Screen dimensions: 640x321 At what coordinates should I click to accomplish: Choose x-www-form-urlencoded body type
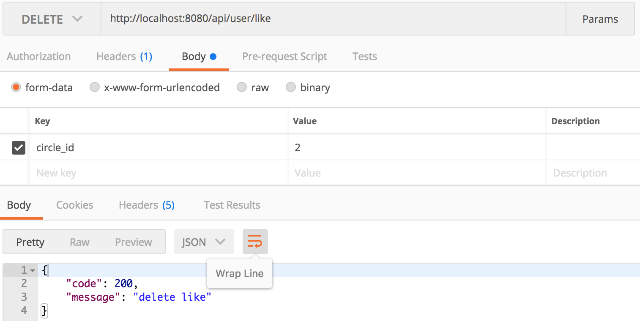[95, 87]
